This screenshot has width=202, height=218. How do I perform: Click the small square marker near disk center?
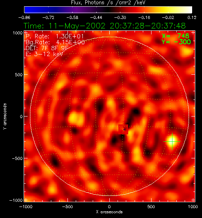point(123,130)
